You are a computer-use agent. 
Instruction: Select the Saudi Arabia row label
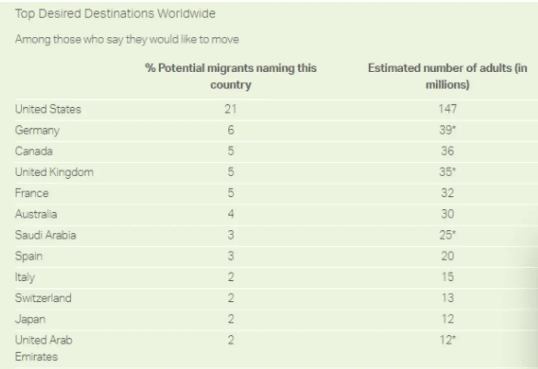point(45,235)
